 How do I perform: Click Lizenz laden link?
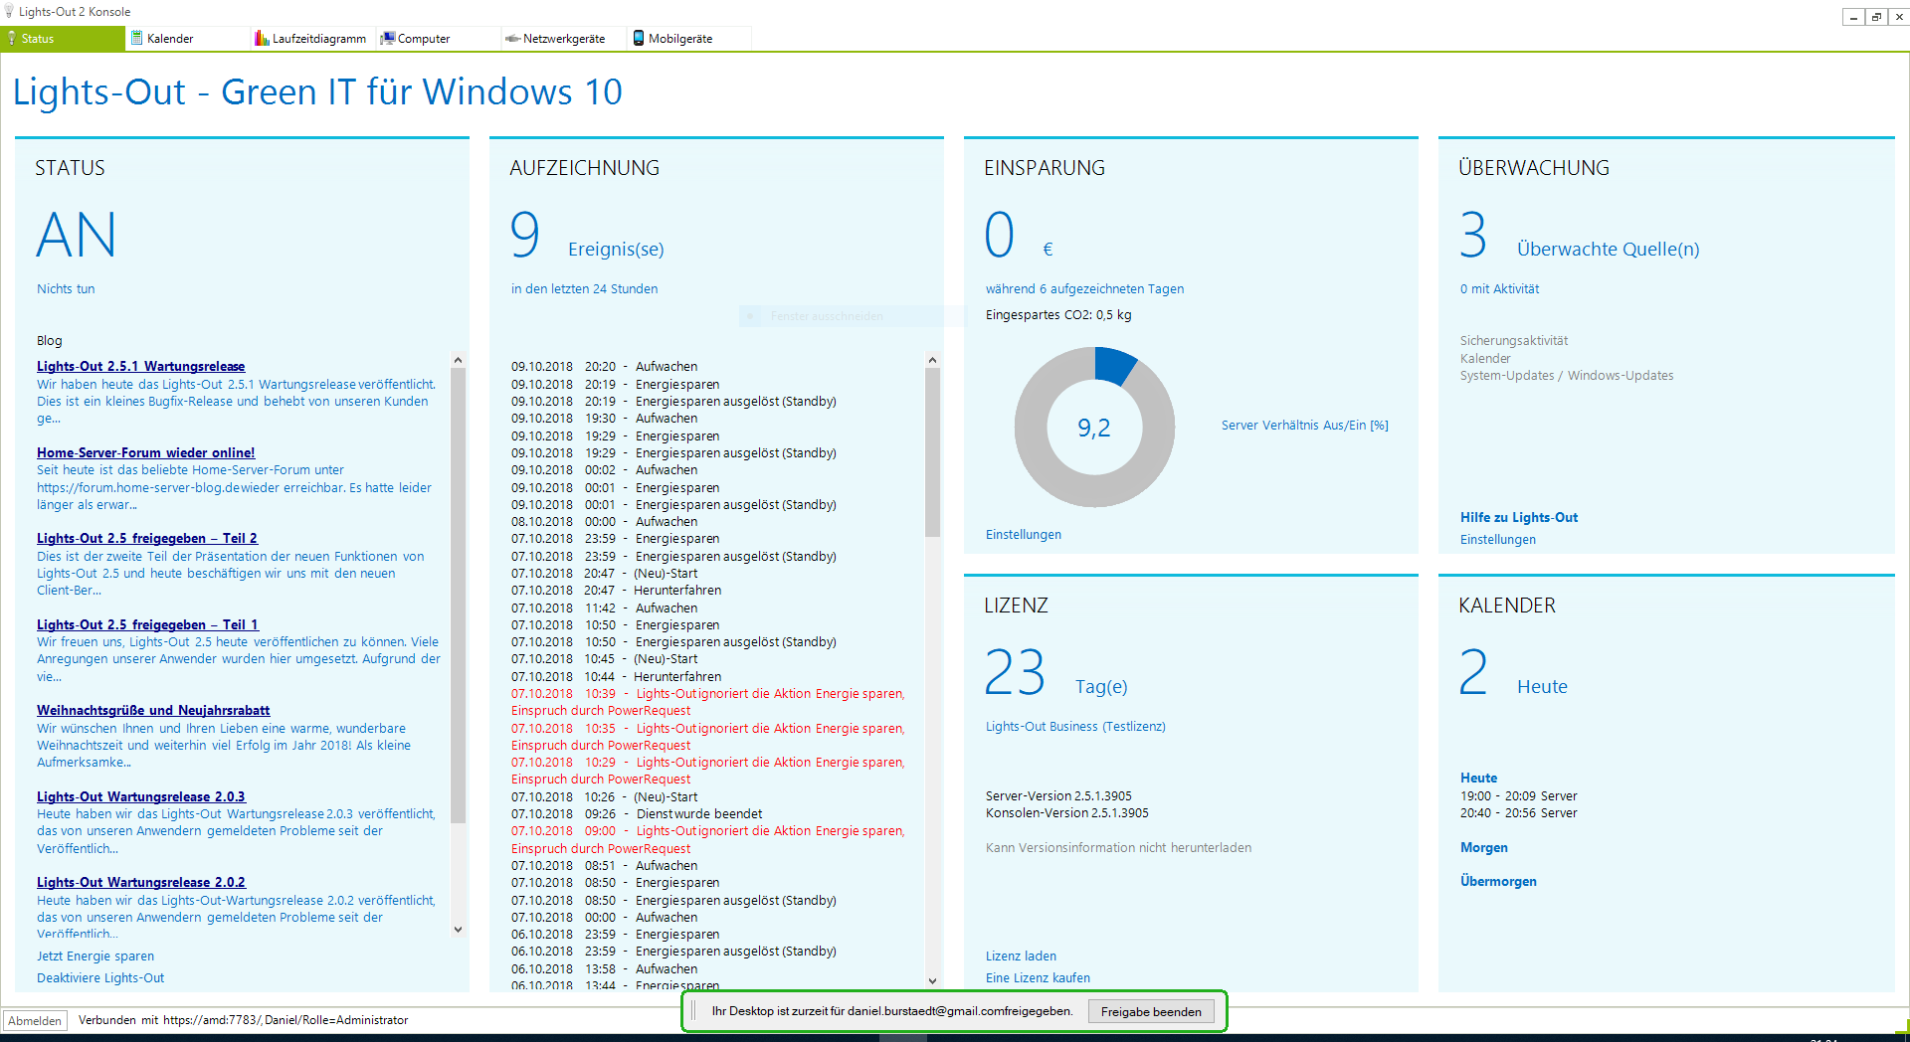click(x=1021, y=955)
